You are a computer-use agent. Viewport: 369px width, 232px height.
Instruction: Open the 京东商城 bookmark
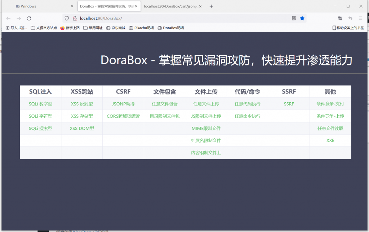pos(116,28)
